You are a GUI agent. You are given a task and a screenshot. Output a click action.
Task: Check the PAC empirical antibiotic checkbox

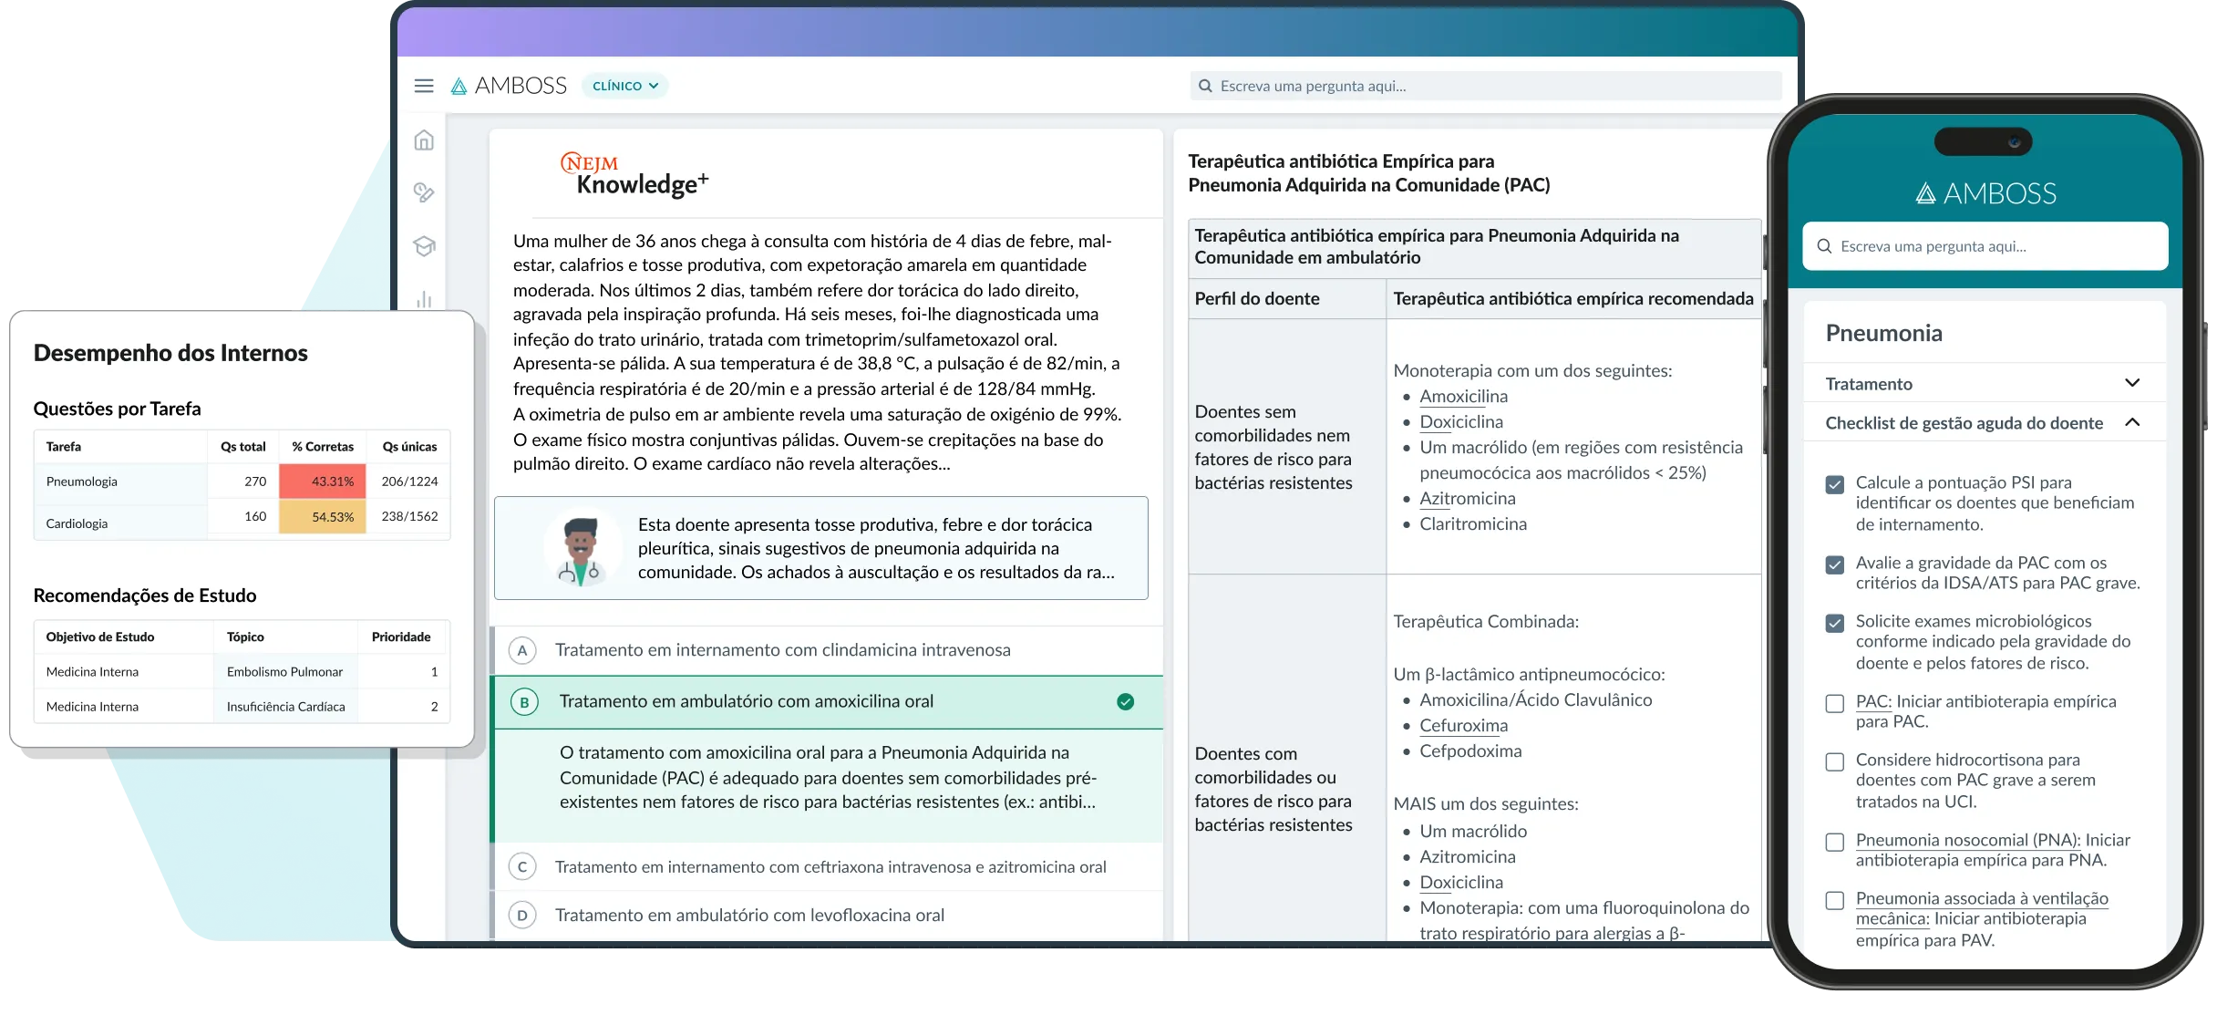(1835, 703)
